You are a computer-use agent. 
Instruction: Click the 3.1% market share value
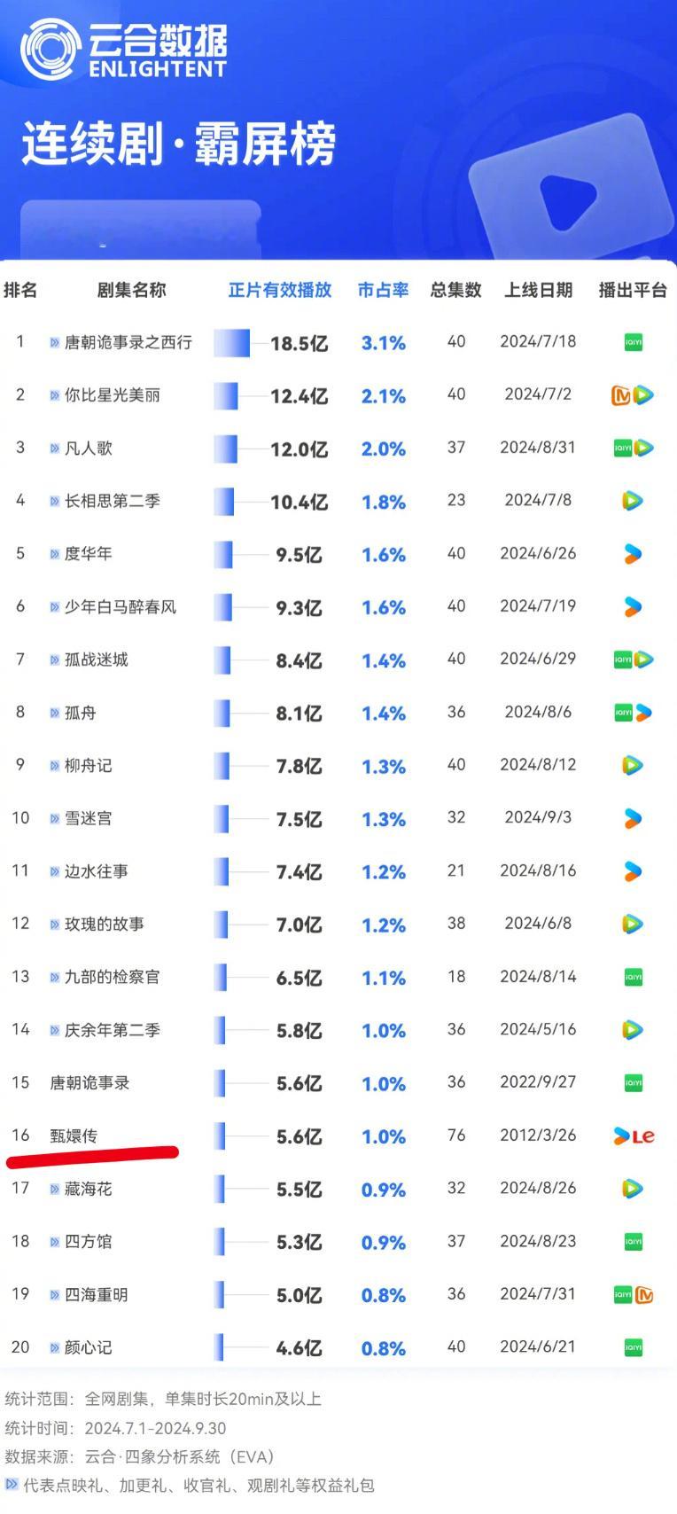pyautogui.click(x=384, y=343)
